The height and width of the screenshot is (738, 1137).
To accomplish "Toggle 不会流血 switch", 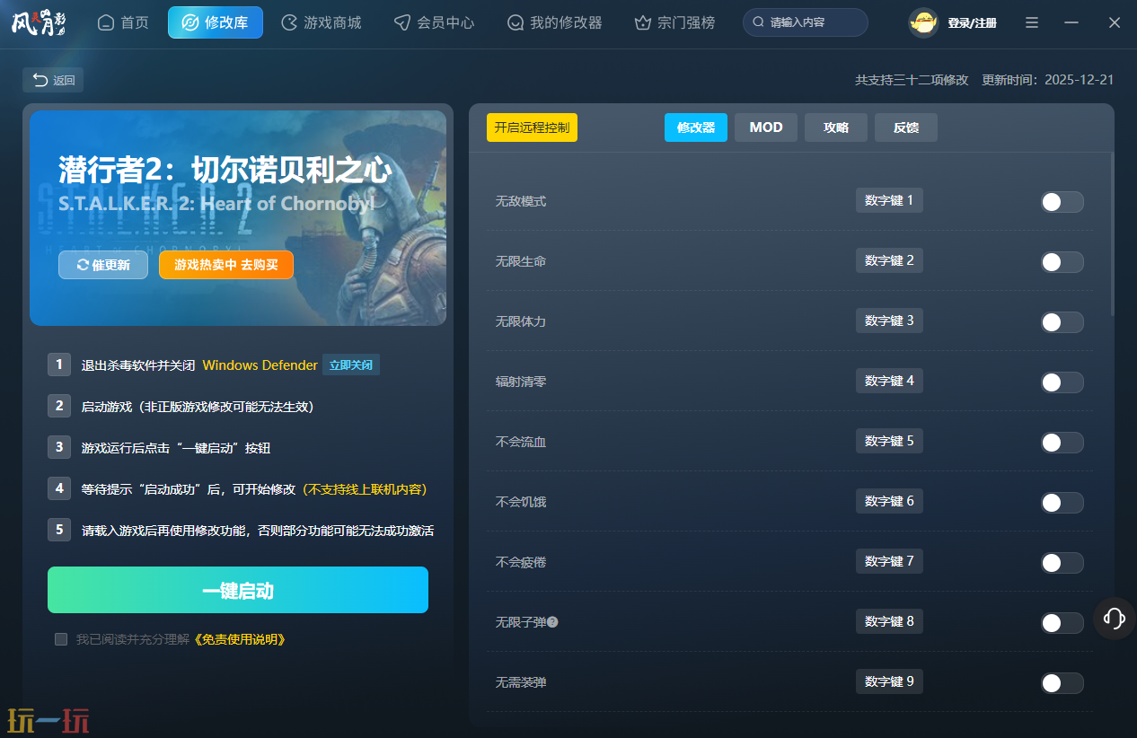I will point(1062,443).
